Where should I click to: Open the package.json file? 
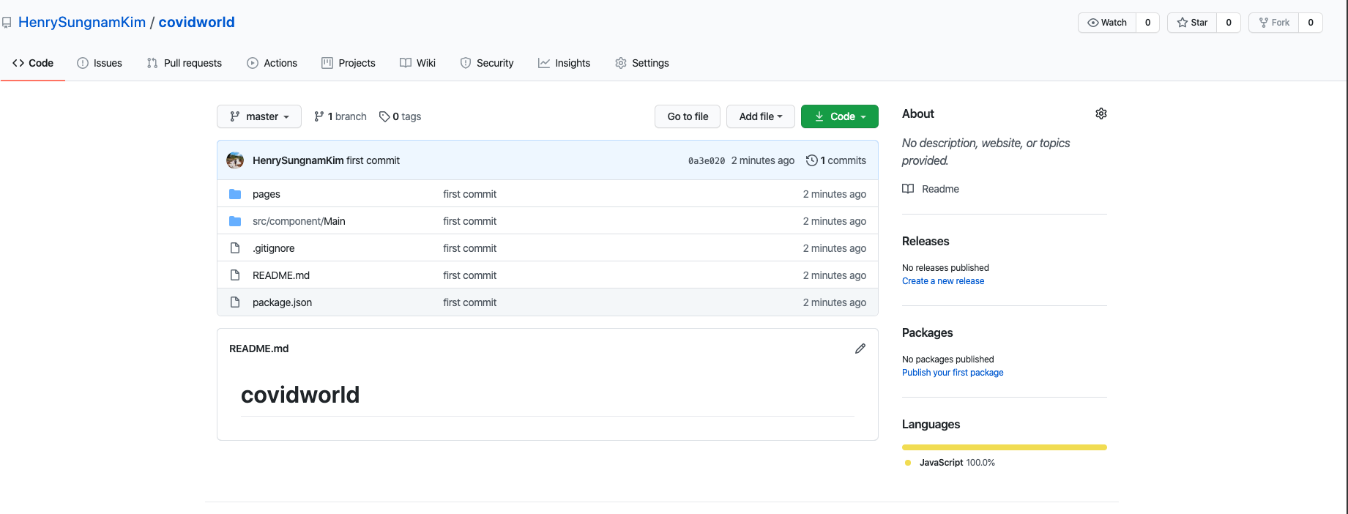coord(282,302)
